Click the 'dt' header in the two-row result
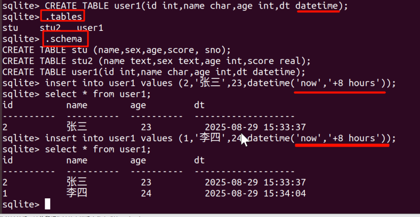Image resolution: width=420 pixels, height=217 pixels. click(x=199, y=160)
